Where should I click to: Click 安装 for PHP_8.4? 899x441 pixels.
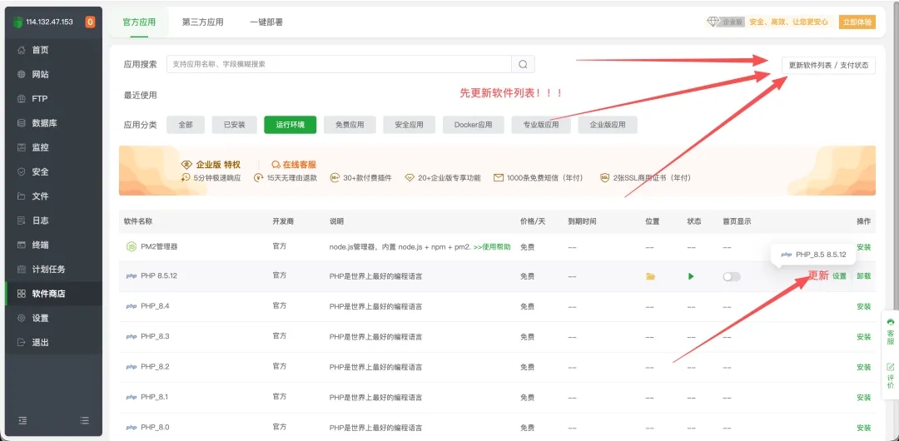pos(863,306)
